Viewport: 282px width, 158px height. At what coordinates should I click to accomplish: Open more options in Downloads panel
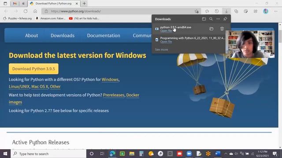[x=218, y=19]
